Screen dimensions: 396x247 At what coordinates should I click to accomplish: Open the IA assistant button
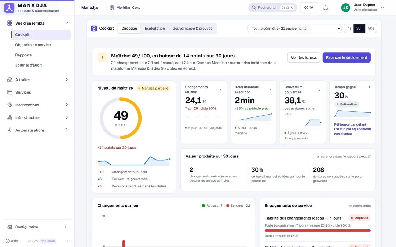(309, 8)
